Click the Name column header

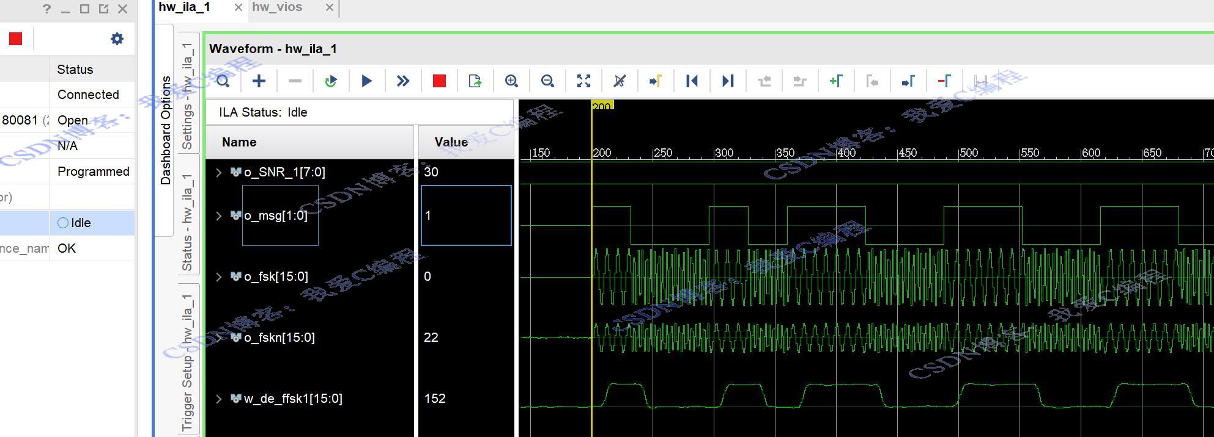[x=310, y=142]
